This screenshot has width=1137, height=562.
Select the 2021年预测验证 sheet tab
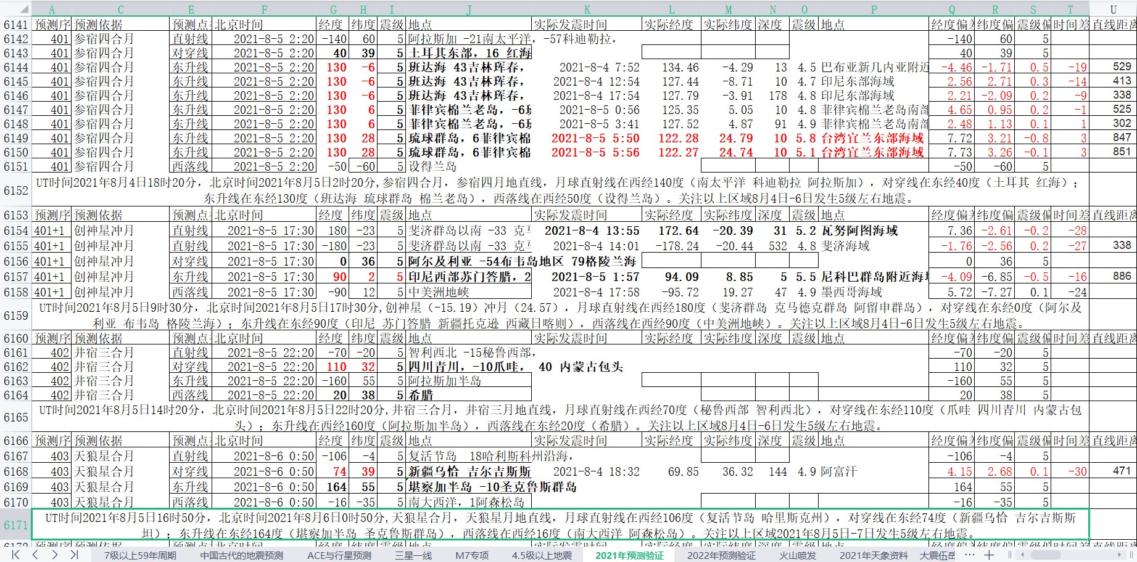point(629,555)
